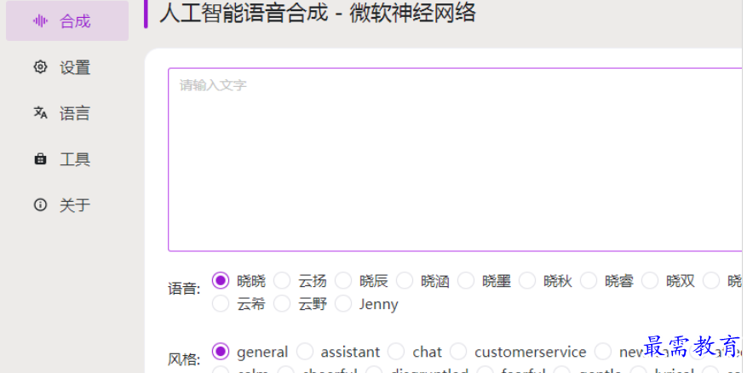Select the customerservice style radio button
This screenshot has height=373, width=747.
tap(458, 352)
